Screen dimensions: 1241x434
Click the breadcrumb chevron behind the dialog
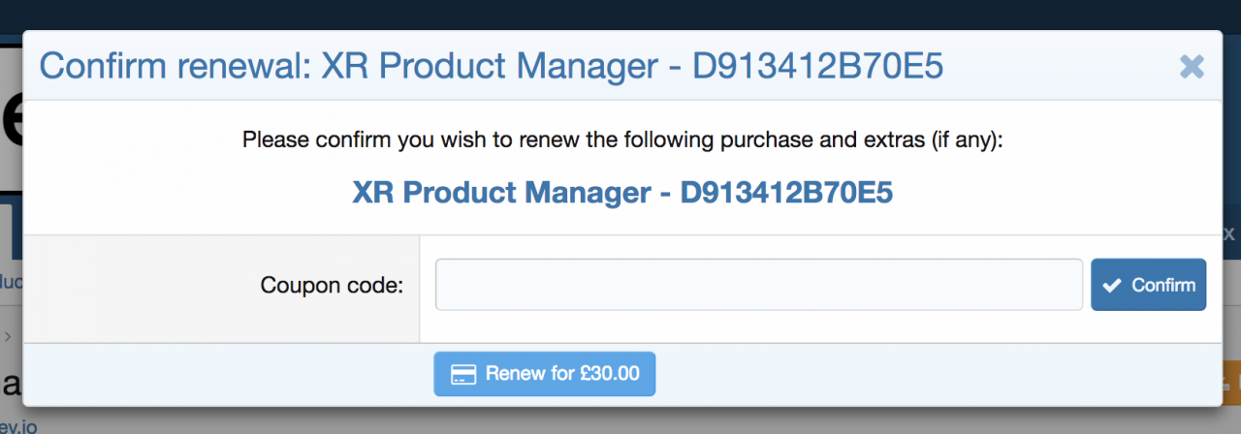(7, 337)
